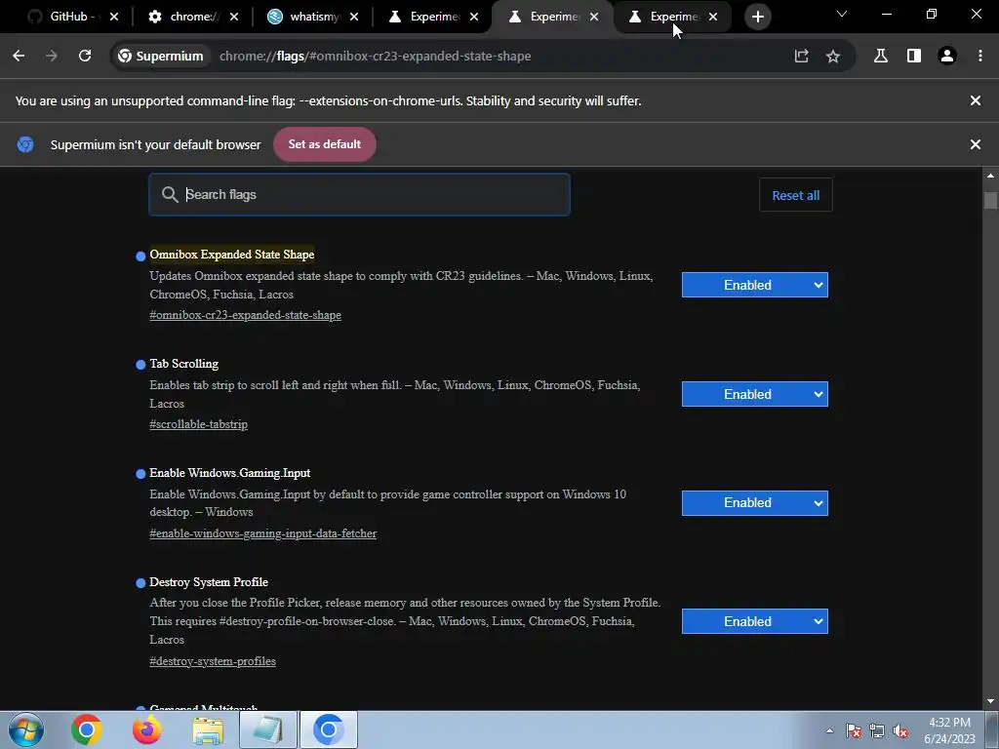Show hidden system tray icons

[829, 730]
